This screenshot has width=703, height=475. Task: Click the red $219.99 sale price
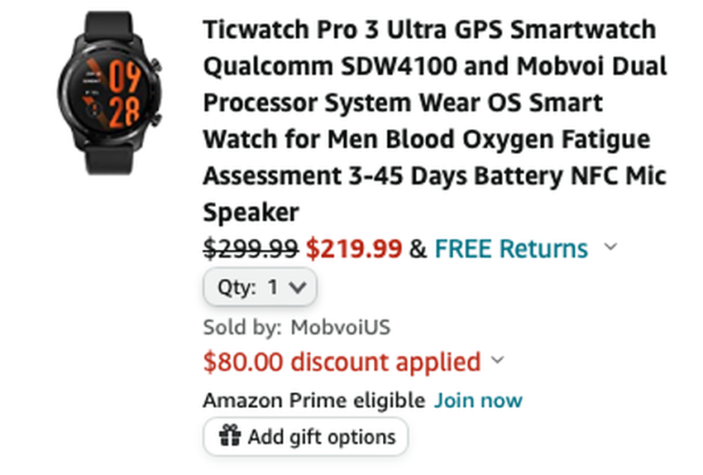354,248
